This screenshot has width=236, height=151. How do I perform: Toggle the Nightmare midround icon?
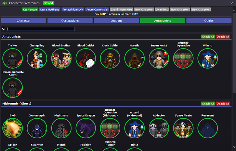point(62,128)
